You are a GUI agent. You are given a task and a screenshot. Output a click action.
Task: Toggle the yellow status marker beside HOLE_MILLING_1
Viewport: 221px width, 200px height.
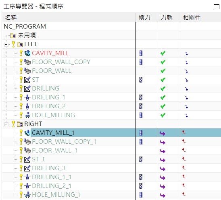[x=21, y=195]
